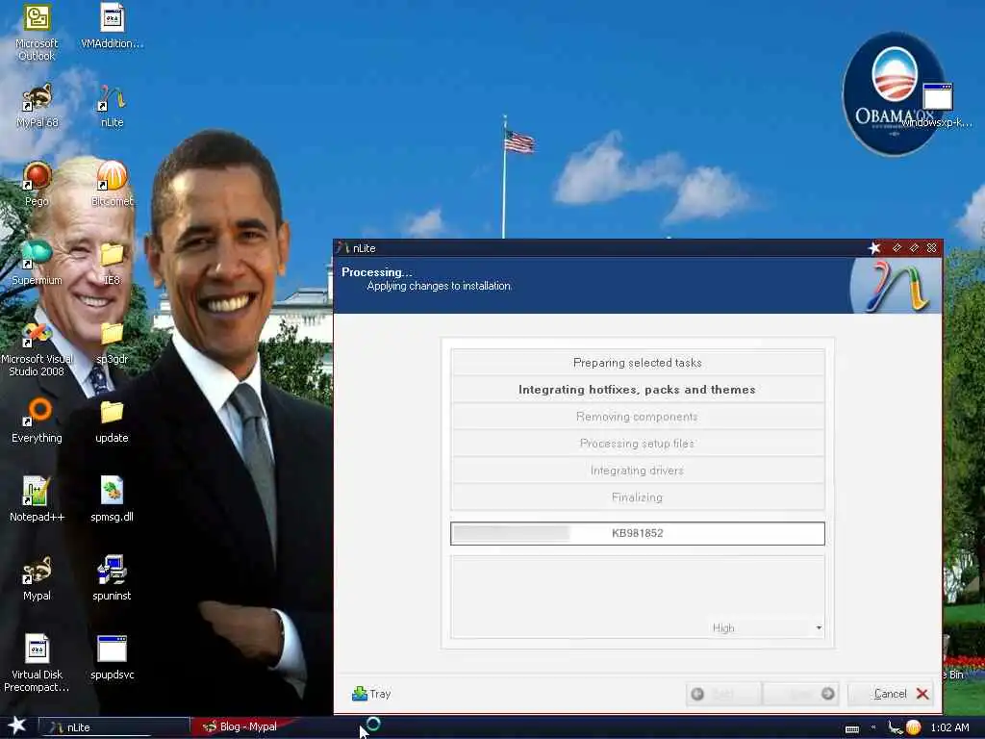The width and height of the screenshot is (985, 739).
Task: Click the taskbar clock showing 1:02 AM
Action: (x=949, y=727)
